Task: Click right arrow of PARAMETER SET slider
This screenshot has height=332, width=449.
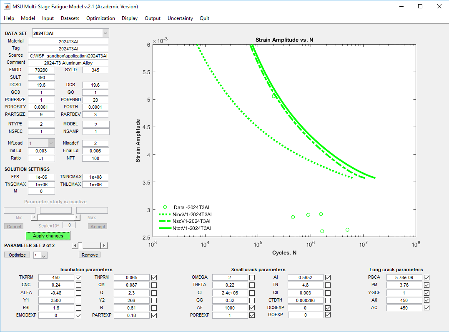Action: 104,246
